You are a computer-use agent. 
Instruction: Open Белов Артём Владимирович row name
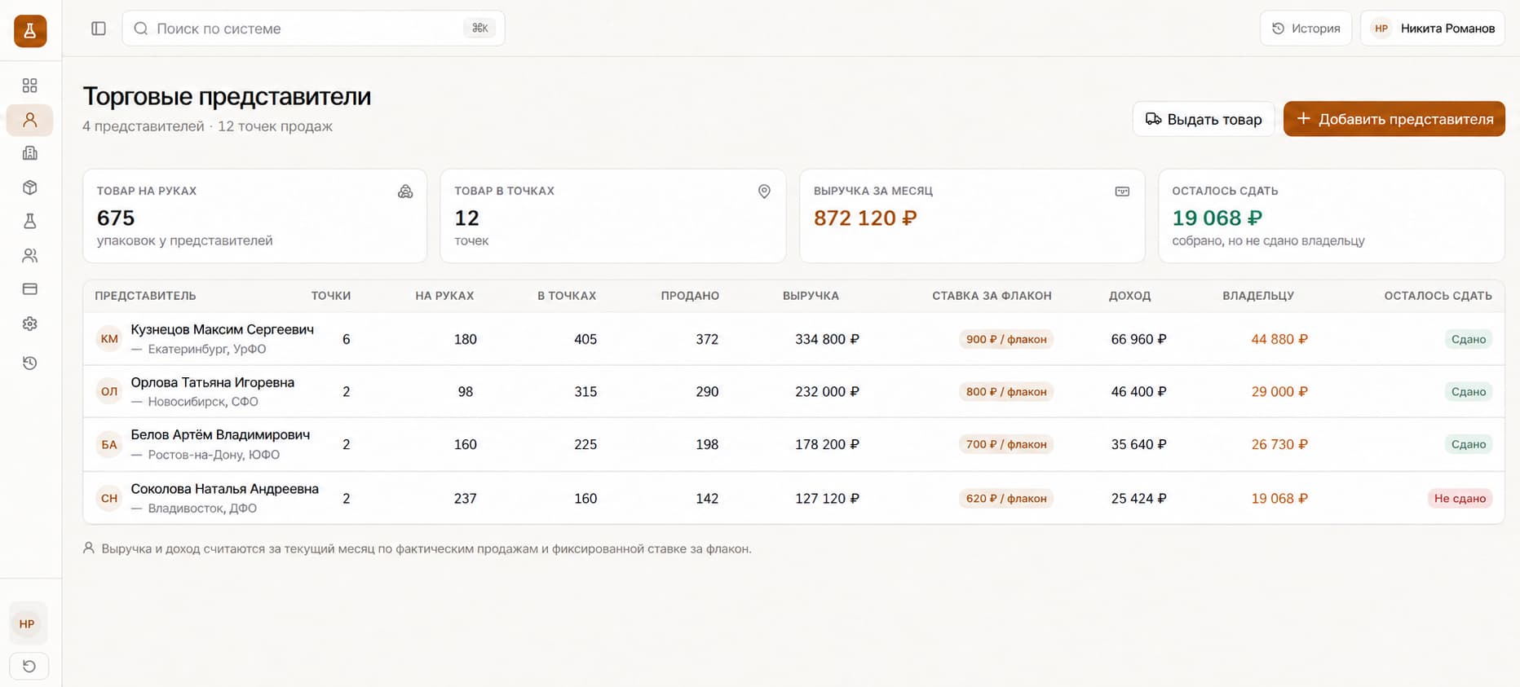coord(220,434)
